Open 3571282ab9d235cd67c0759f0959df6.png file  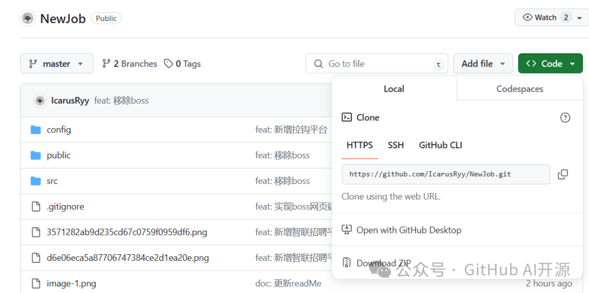127,232
